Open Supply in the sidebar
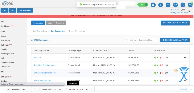 click(4, 49)
